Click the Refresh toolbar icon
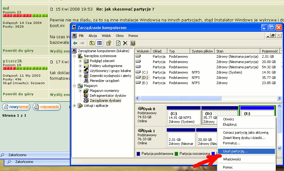 coord(118,43)
